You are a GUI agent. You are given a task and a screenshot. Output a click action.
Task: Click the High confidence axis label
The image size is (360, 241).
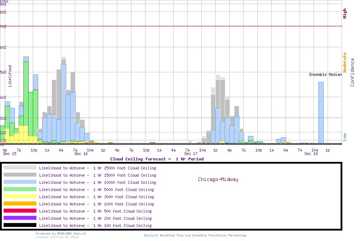tap(345, 14)
